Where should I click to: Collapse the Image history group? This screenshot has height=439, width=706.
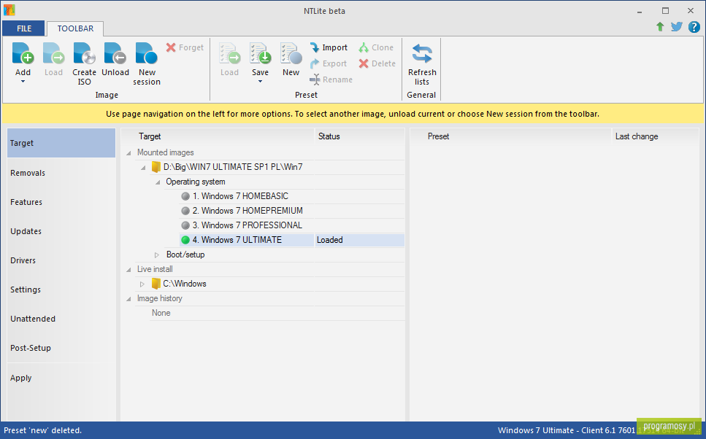(128, 299)
